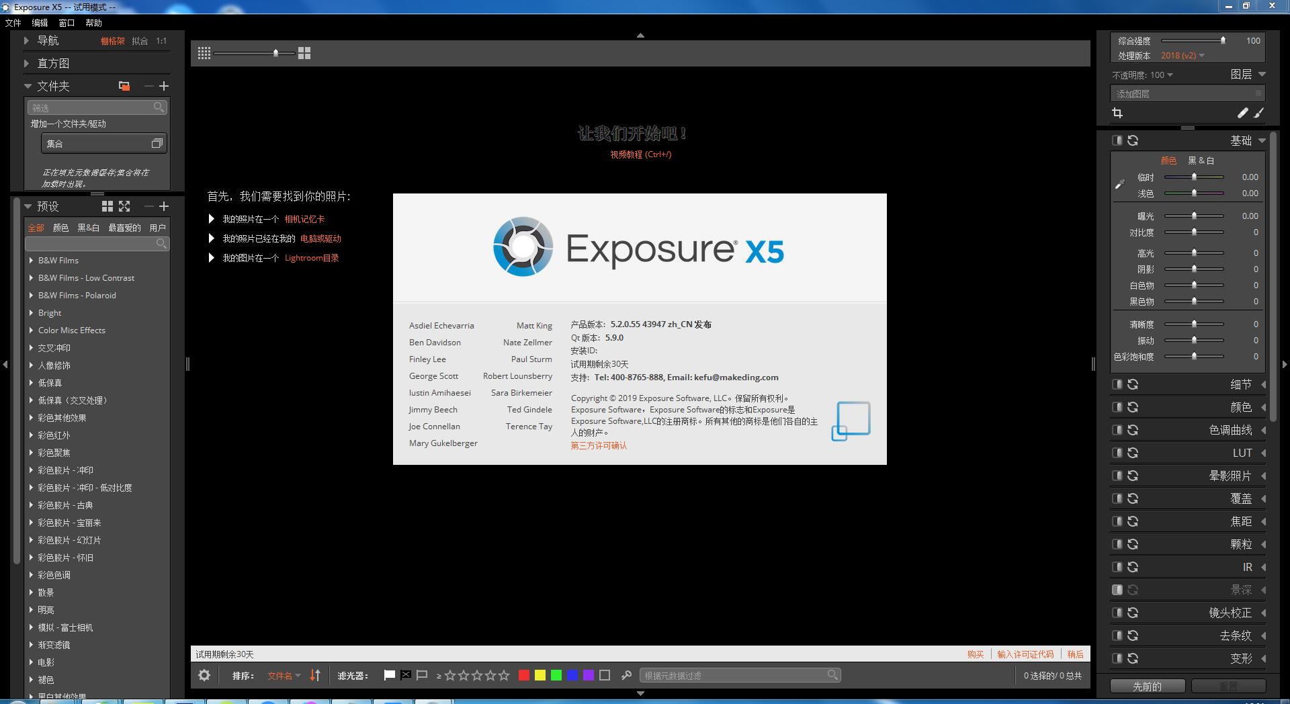The width and height of the screenshot is (1290, 704).
Task: Switch presets to 最喜爱的 tab
Action: (125, 228)
